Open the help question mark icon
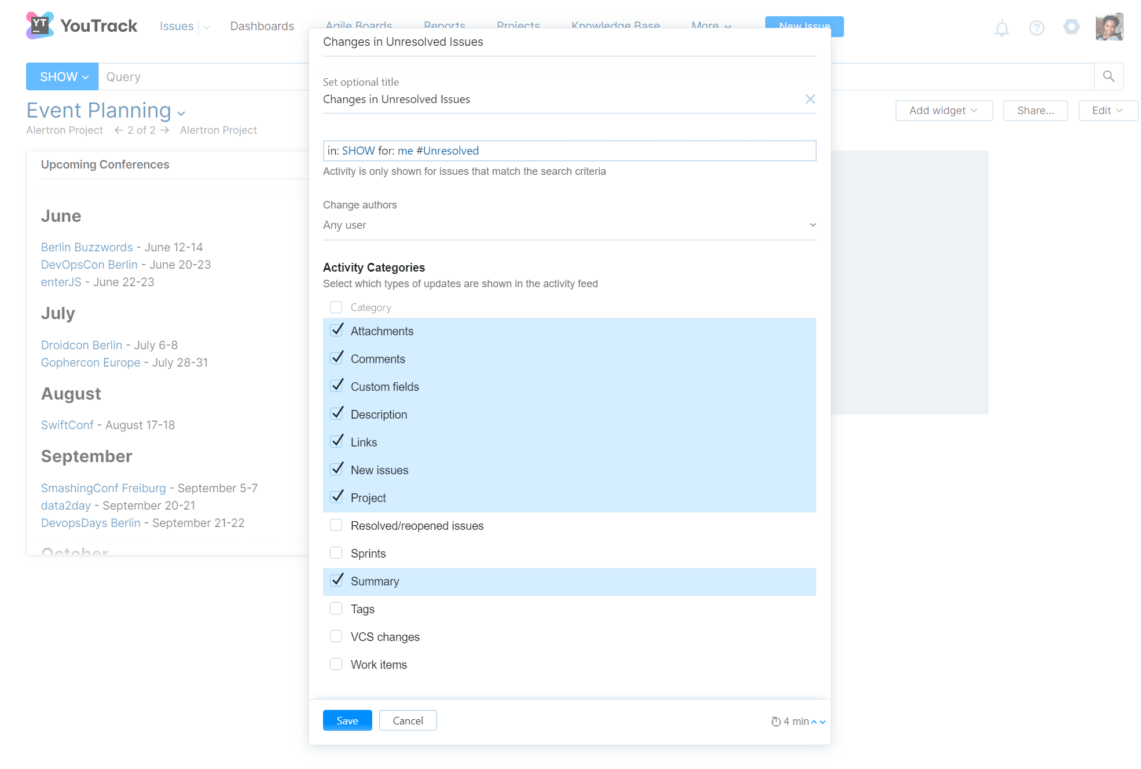1141x769 pixels. click(x=1036, y=27)
